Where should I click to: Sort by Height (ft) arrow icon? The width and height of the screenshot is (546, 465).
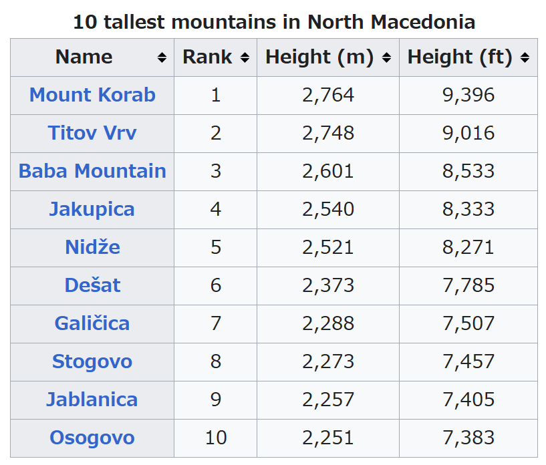[525, 58]
